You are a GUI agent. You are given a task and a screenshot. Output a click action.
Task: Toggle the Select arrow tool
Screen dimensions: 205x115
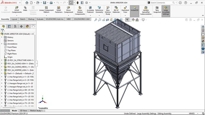pyautogui.click(x=71, y=3)
